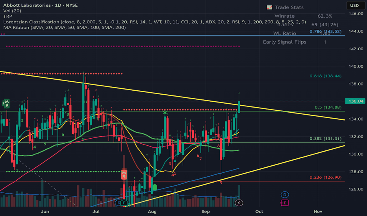Click the tallest volume bar in September
Screen dimensions: 367x216
pos(239,196)
